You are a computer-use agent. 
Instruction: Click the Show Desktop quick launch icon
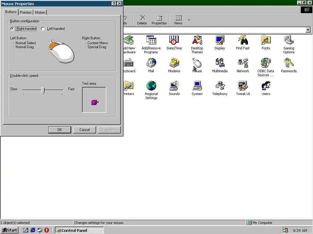point(26,230)
